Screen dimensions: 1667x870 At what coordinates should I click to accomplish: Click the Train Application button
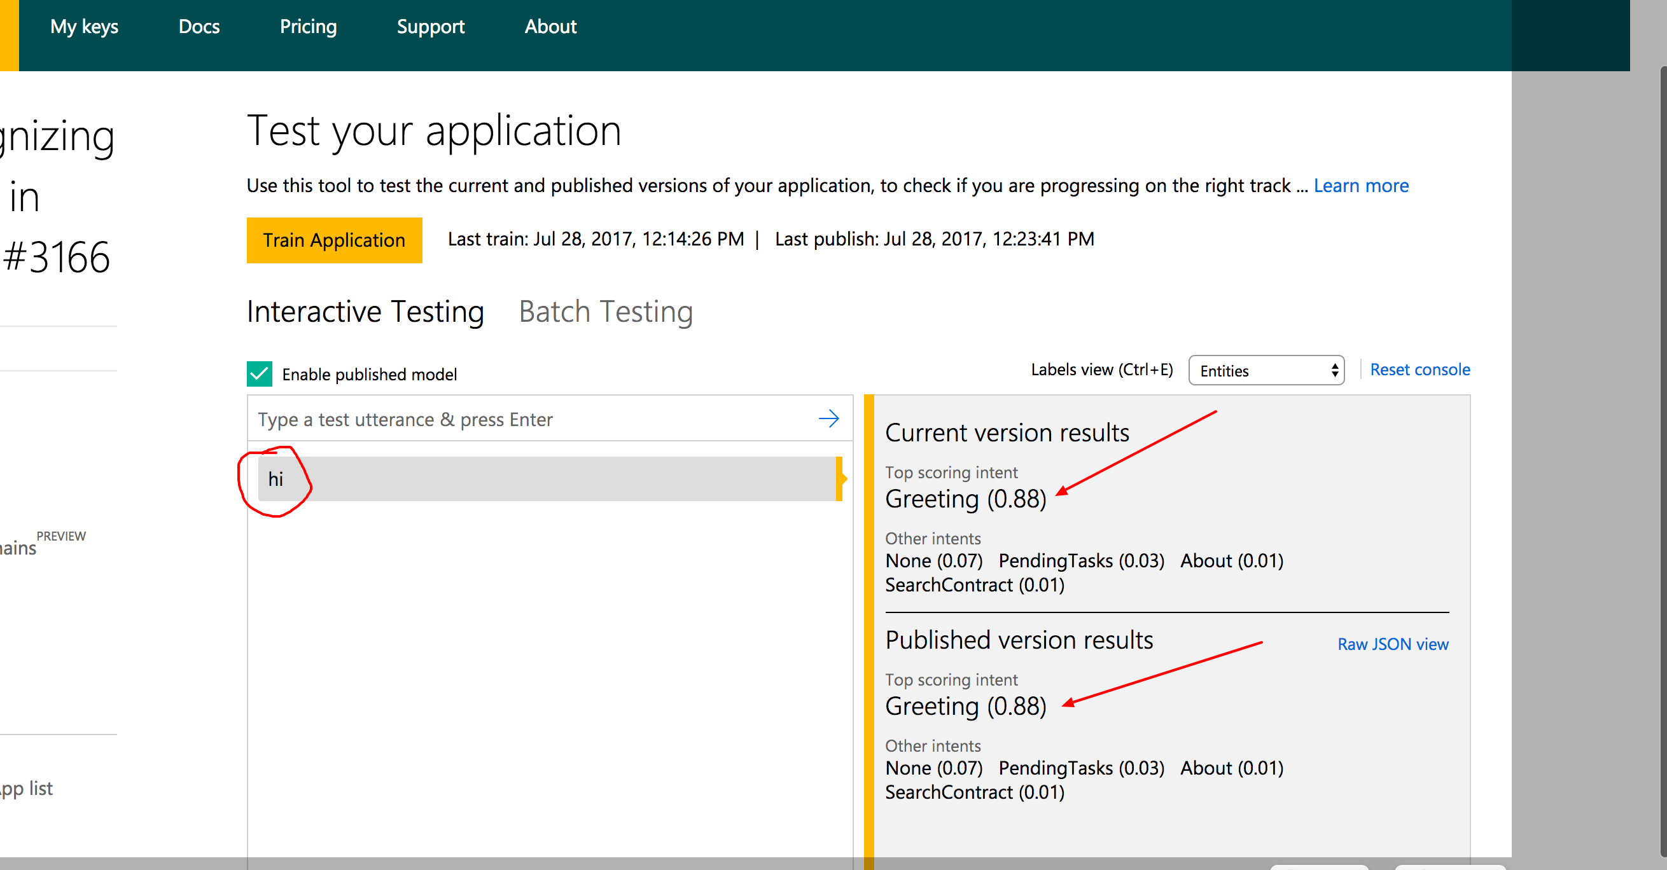click(x=334, y=240)
